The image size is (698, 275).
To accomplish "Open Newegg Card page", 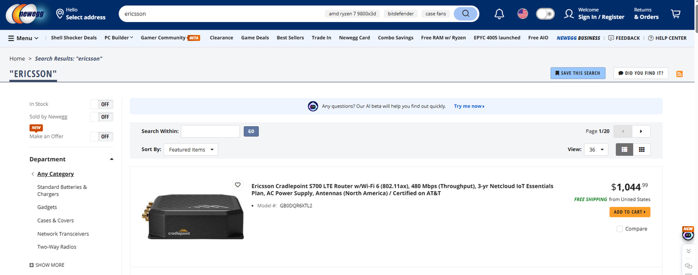I will pyautogui.click(x=354, y=38).
